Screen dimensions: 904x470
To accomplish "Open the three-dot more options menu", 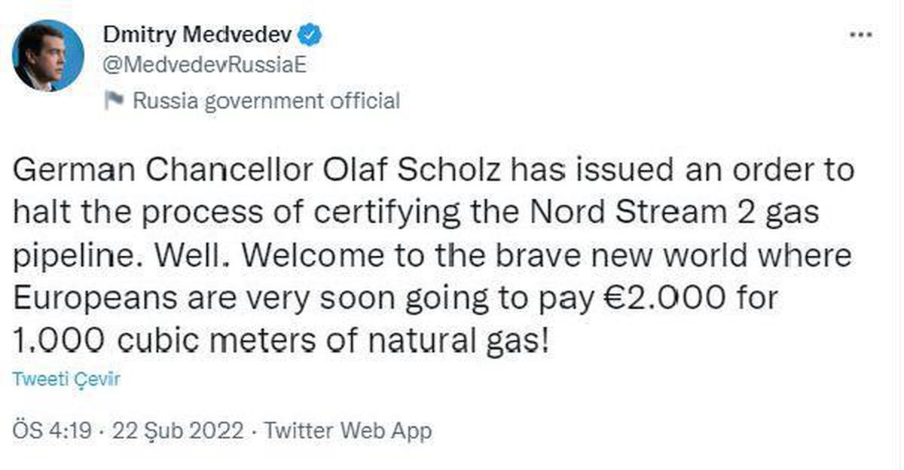I will point(859,36).
